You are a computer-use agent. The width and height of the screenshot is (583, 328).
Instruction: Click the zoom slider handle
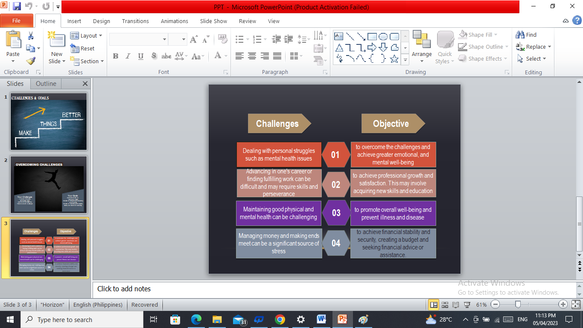[x=518, y=305]
